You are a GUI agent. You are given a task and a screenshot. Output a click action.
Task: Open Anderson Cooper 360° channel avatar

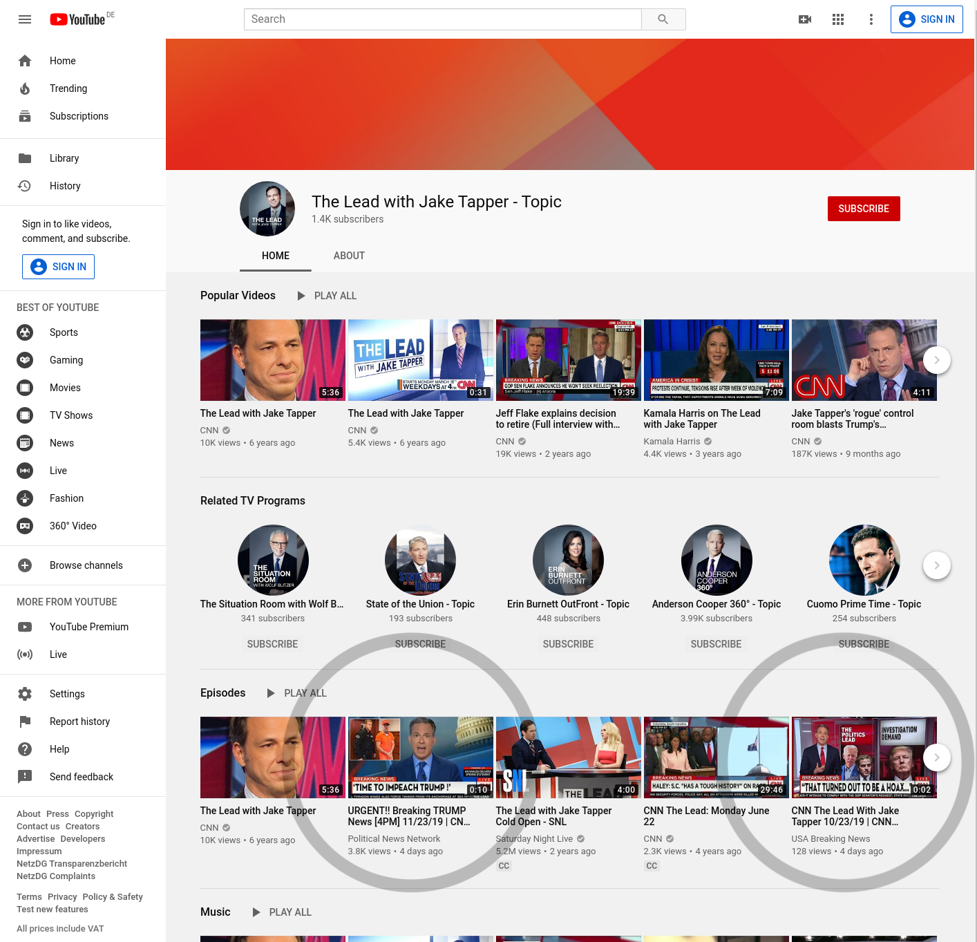click(717, 561)
